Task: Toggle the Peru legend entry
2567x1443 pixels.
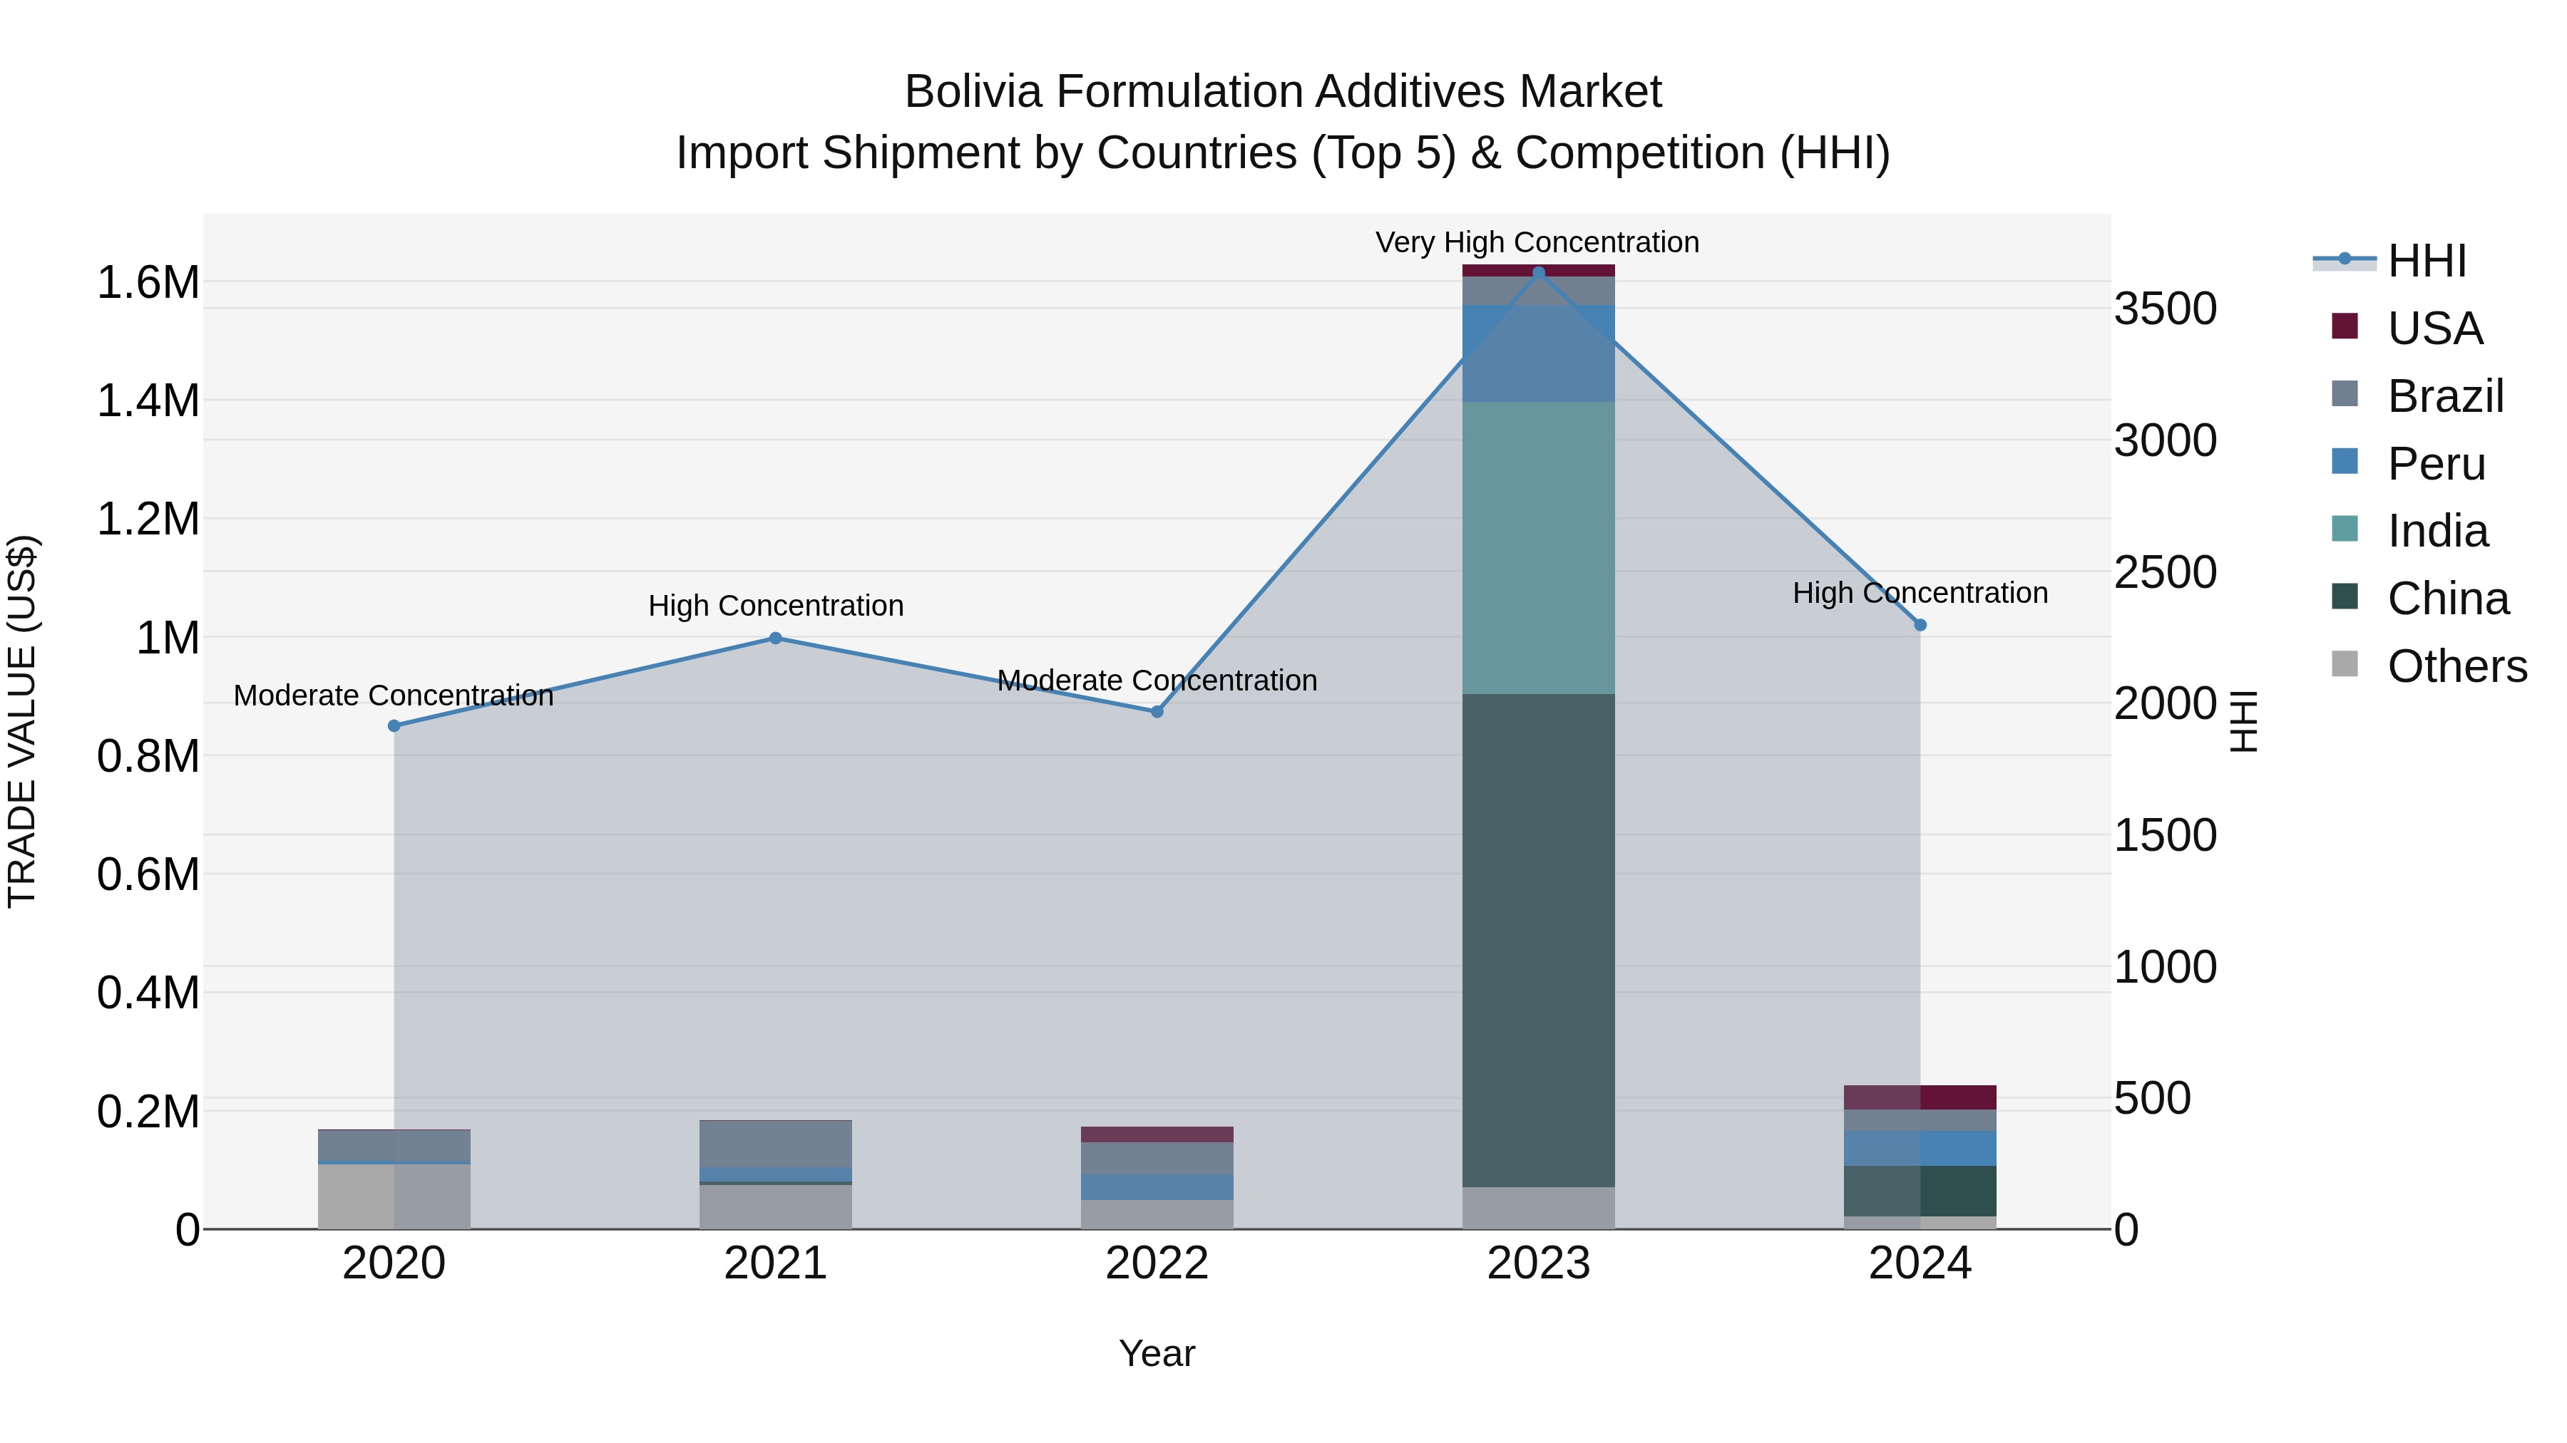Action: tap(2409, 463)
